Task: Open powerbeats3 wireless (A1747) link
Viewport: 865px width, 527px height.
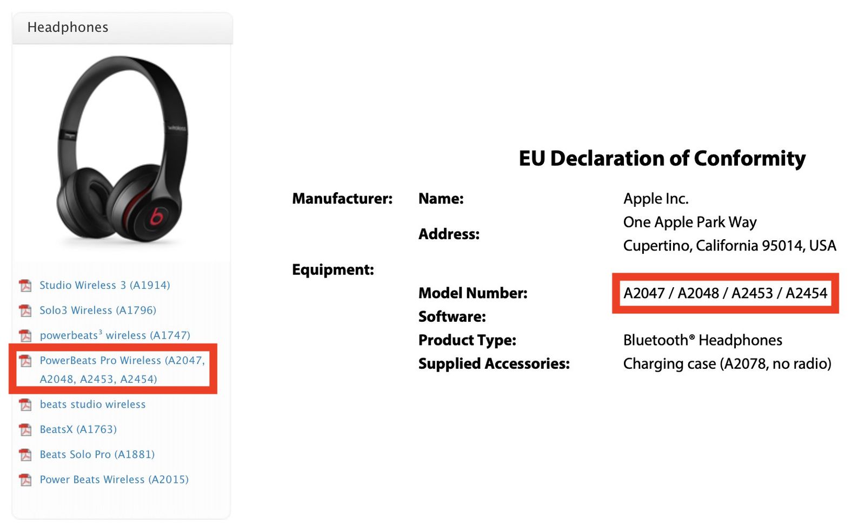Action: point(115,335)
